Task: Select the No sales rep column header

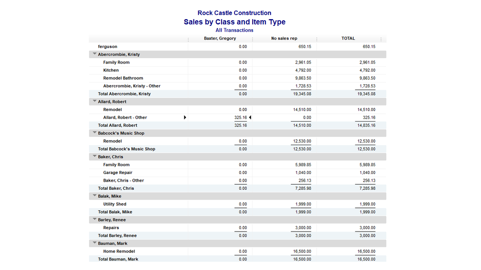Action: [x=284, y=38]
